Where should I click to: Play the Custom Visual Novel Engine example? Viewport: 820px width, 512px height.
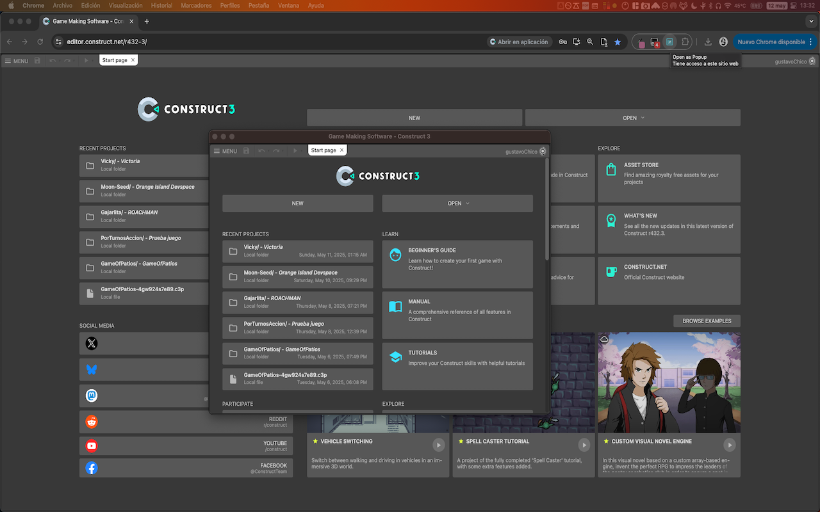coord(729,445)
